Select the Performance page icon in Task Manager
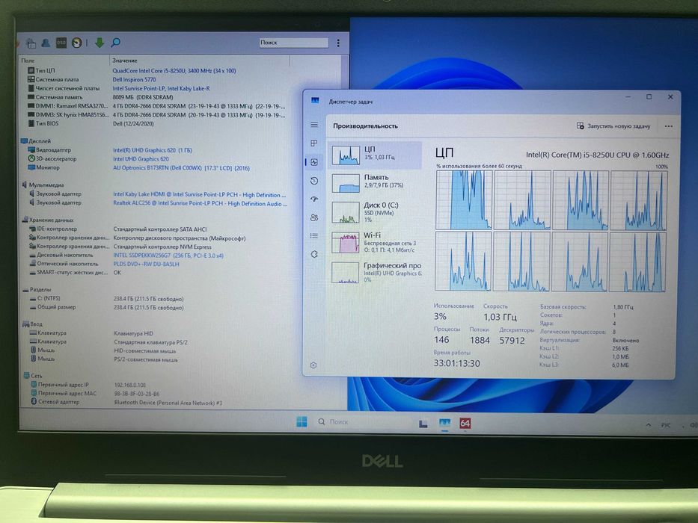The width and height of the screenshot is (698, 523). click(x=314, y=162)
